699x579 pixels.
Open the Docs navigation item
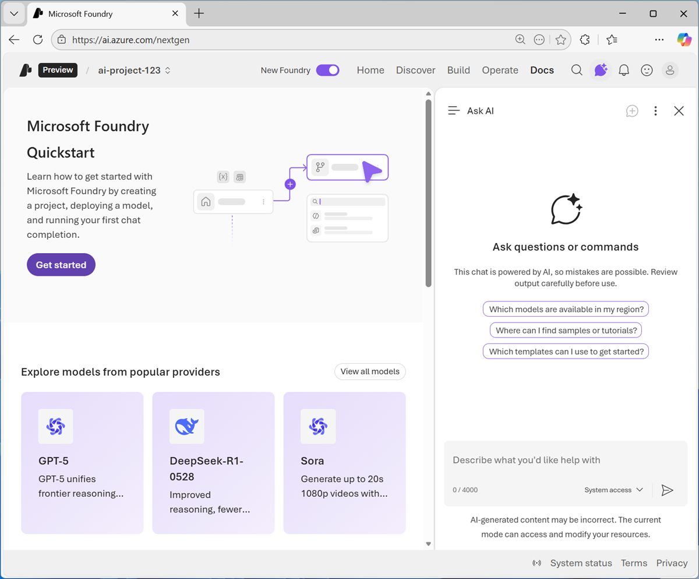click(x=542, y=70)
